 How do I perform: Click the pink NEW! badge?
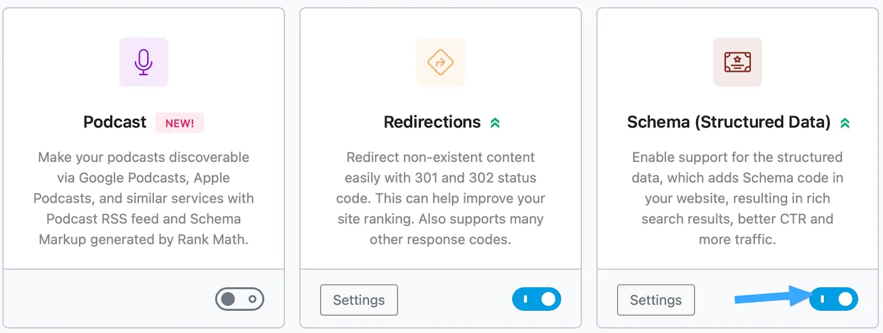coord(179,123)
